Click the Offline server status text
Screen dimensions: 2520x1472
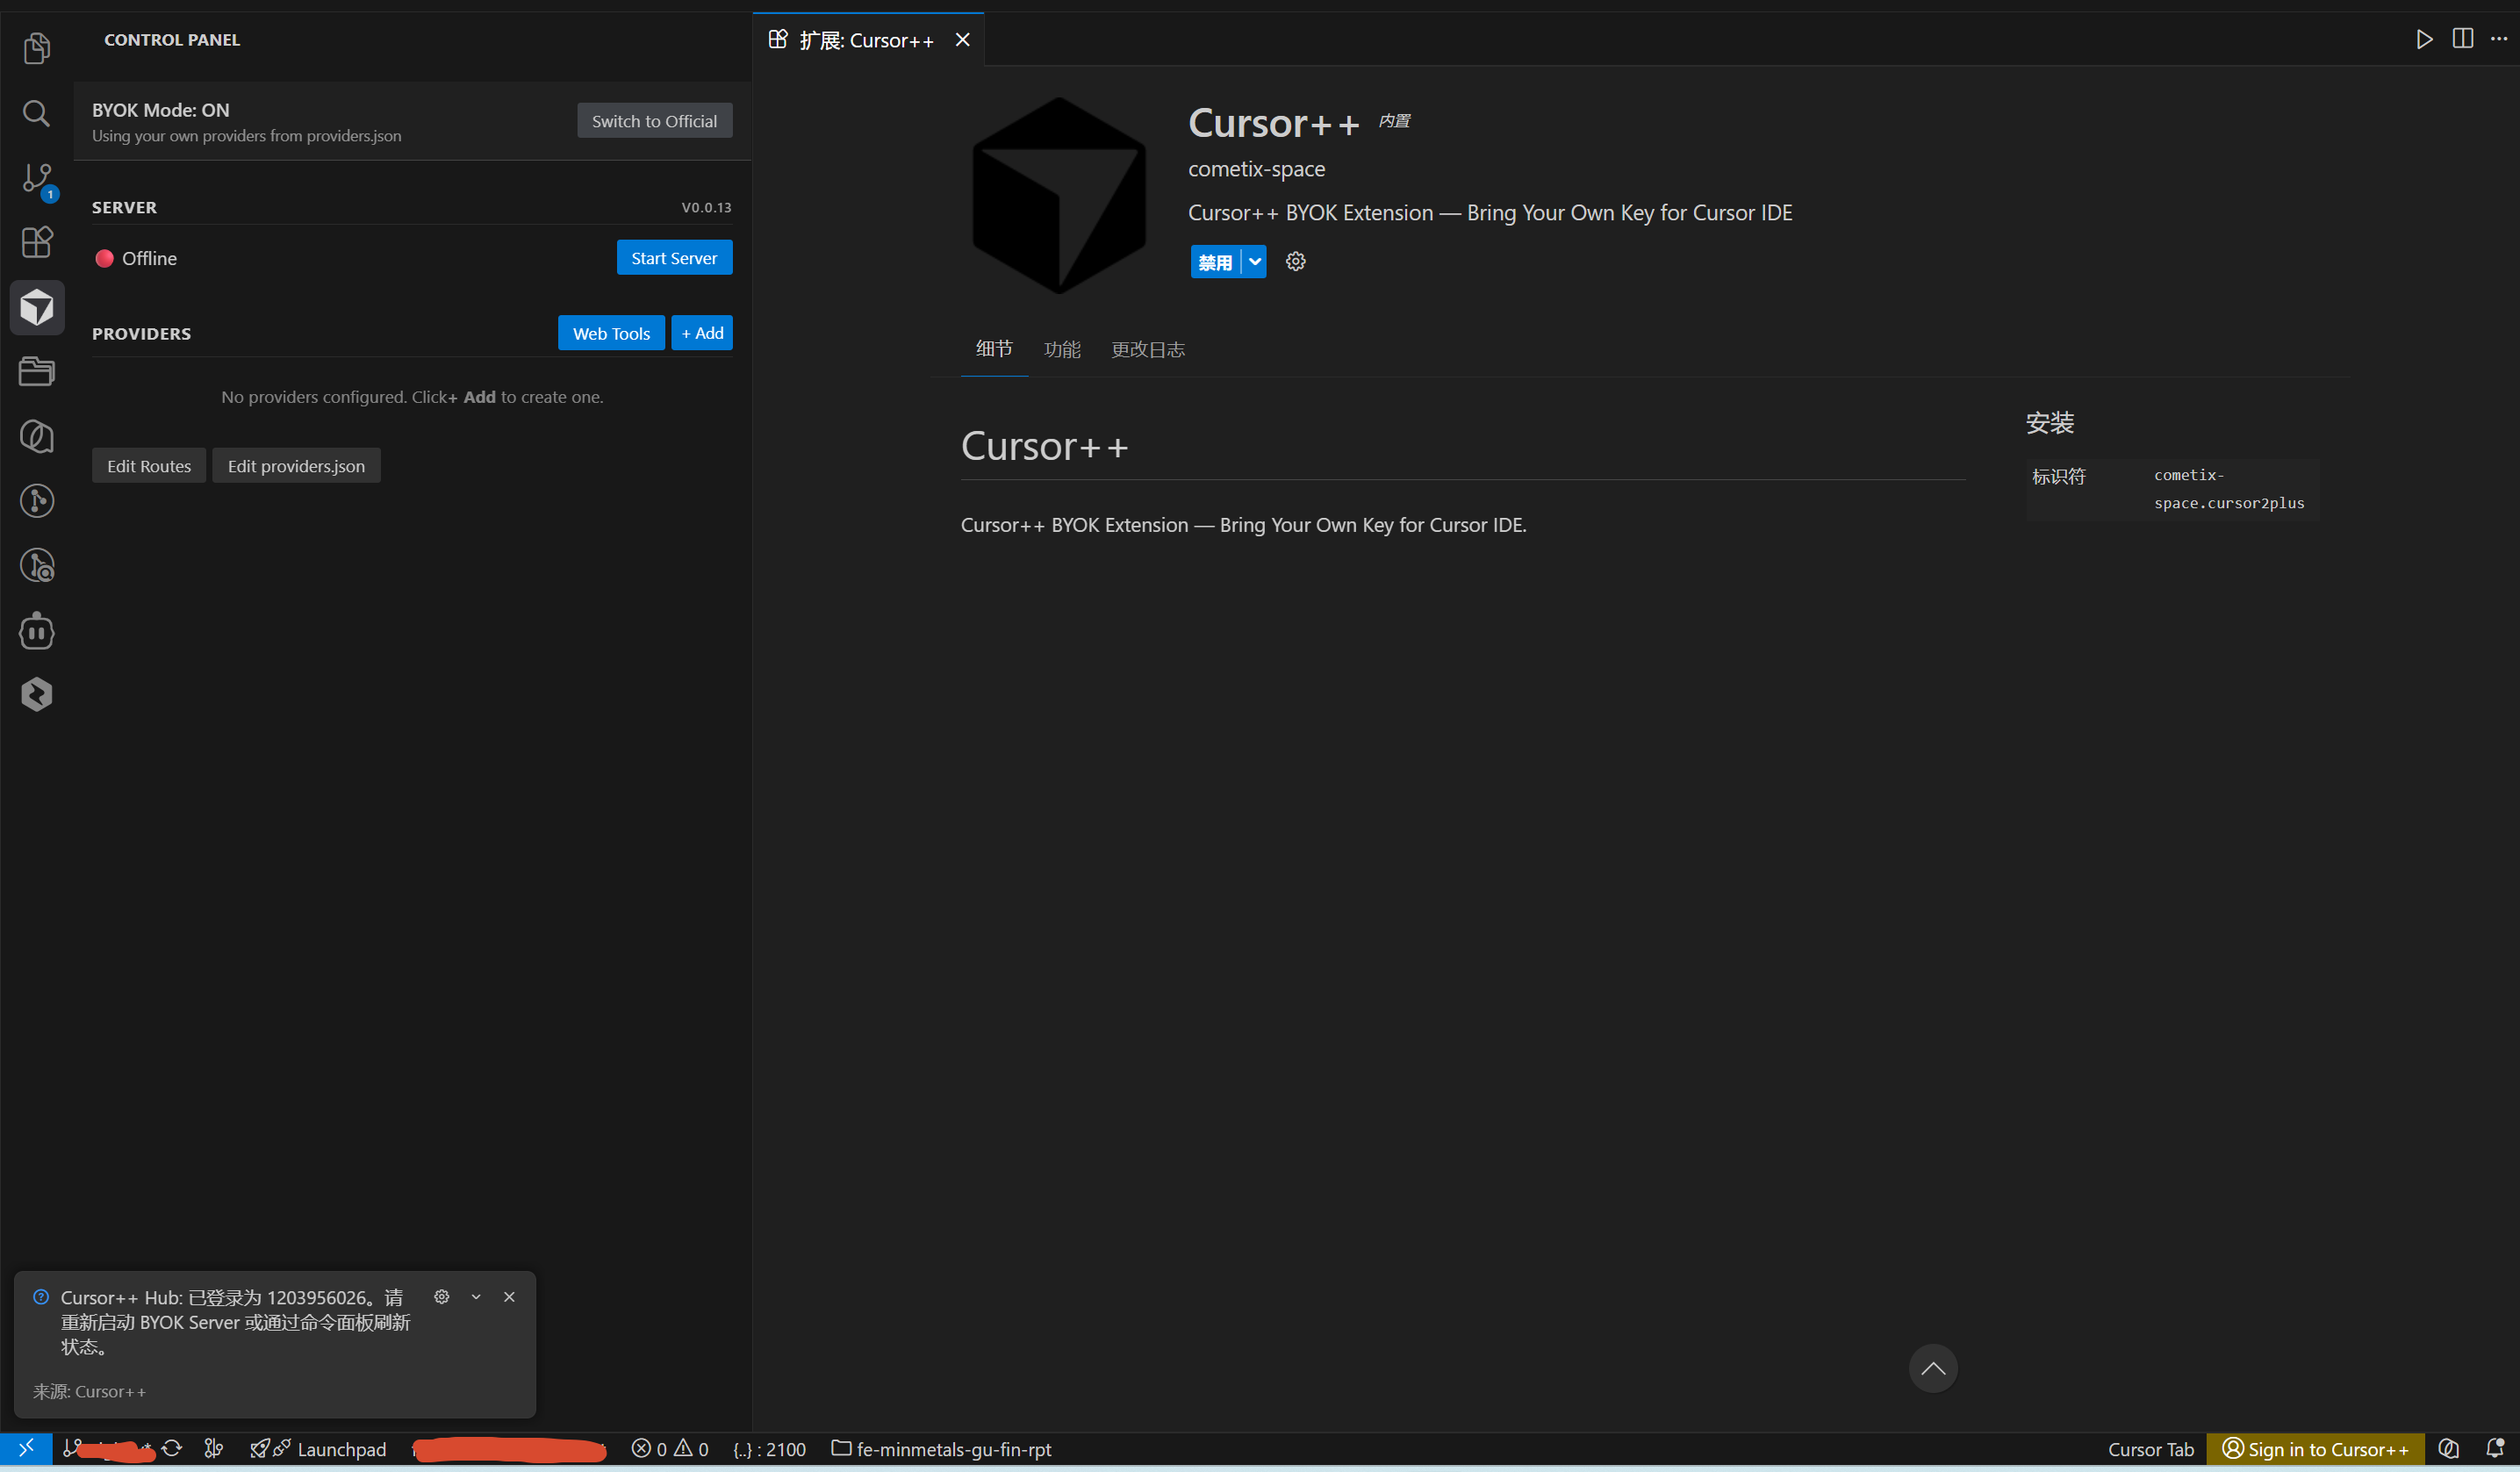pos(149,258)
